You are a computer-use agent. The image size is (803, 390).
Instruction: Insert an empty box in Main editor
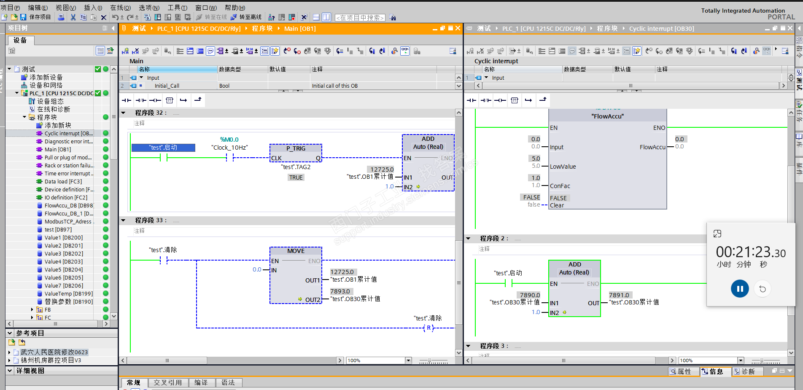[x=170, y=100]
